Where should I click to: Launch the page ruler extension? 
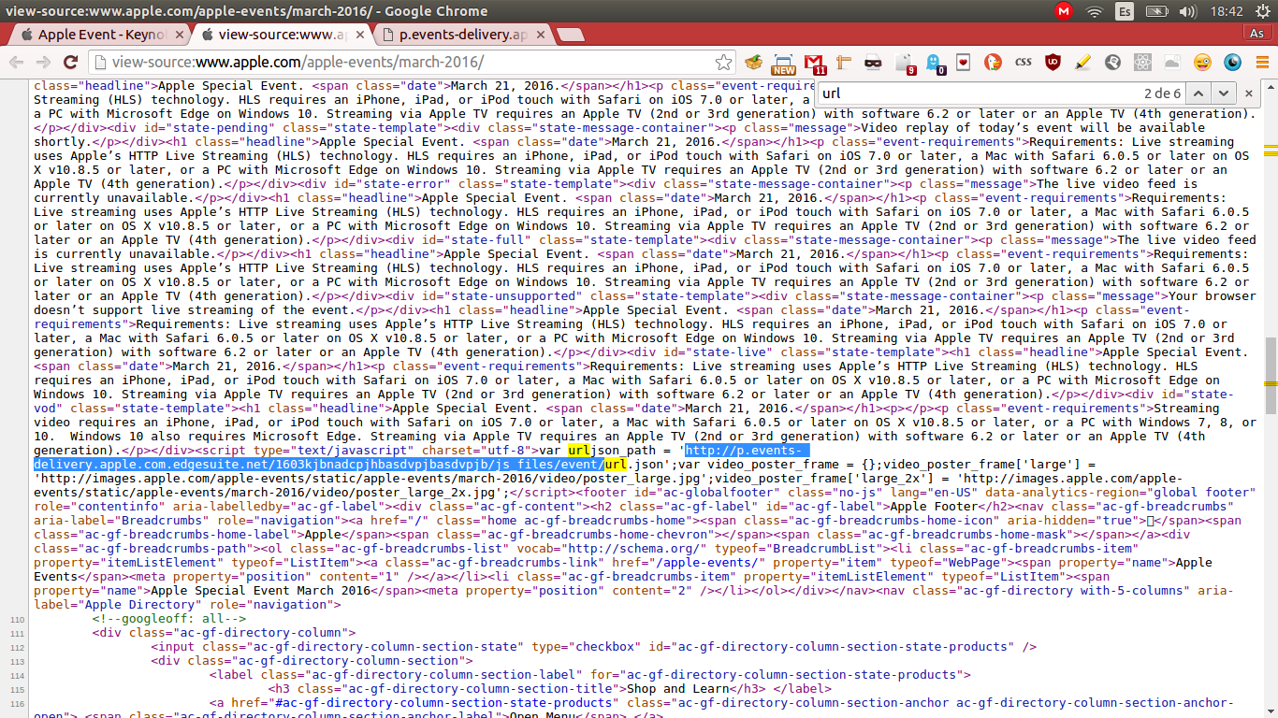(x=844, y=63)
